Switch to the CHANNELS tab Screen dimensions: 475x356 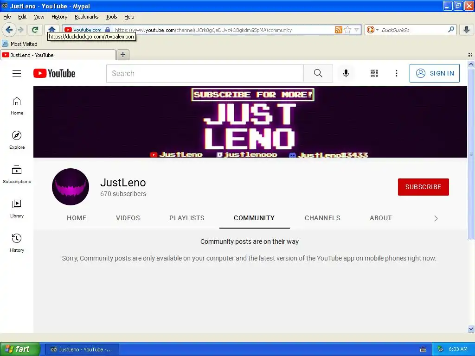coord(322,218)
